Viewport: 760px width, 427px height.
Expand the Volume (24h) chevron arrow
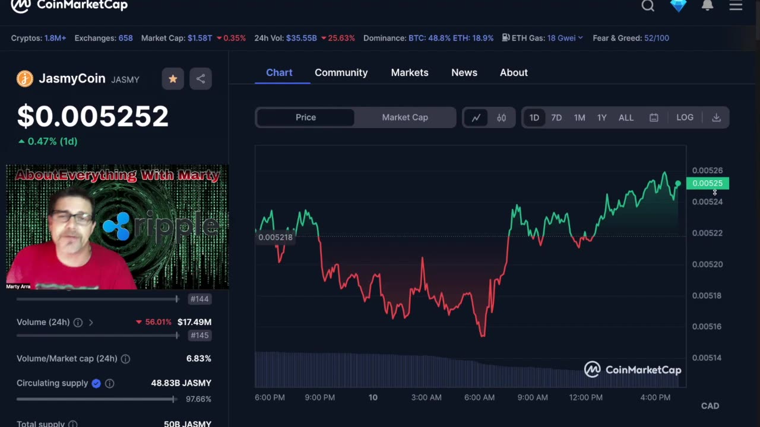91,322
